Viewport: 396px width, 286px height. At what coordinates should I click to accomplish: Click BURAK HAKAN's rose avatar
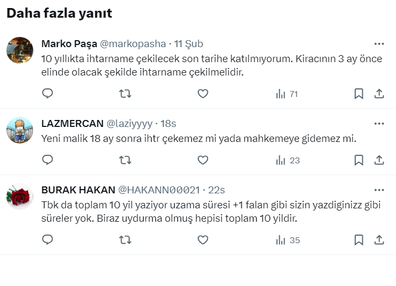[20, 196]
